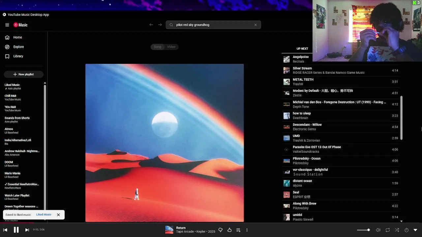Clear the search box text
Screen dimensions: 422x237
(x=256, y=25)
